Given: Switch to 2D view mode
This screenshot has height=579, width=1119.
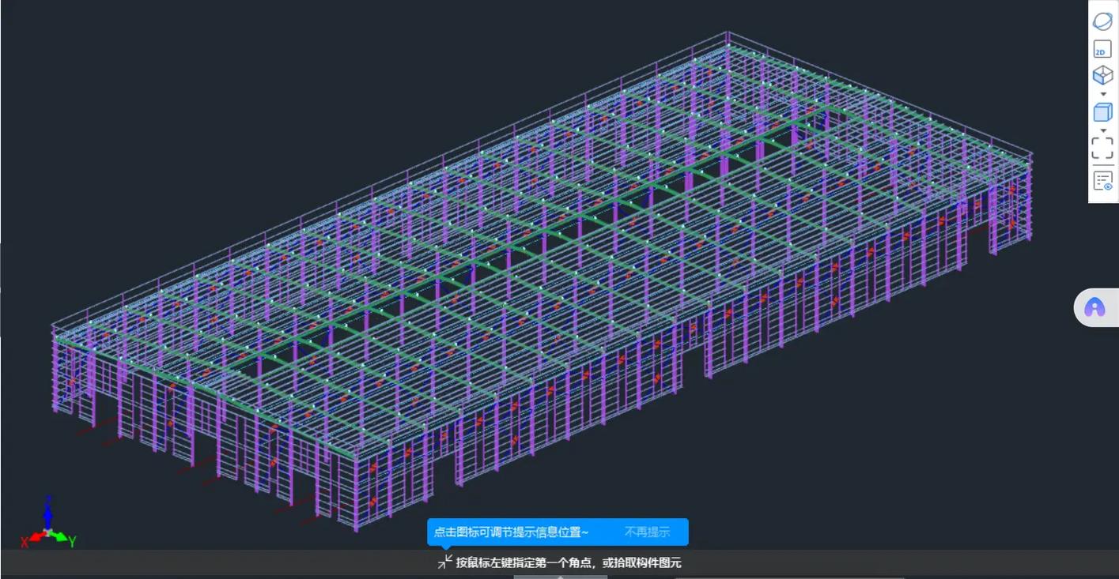Looking at the screenshot, I should point(1102,49).
